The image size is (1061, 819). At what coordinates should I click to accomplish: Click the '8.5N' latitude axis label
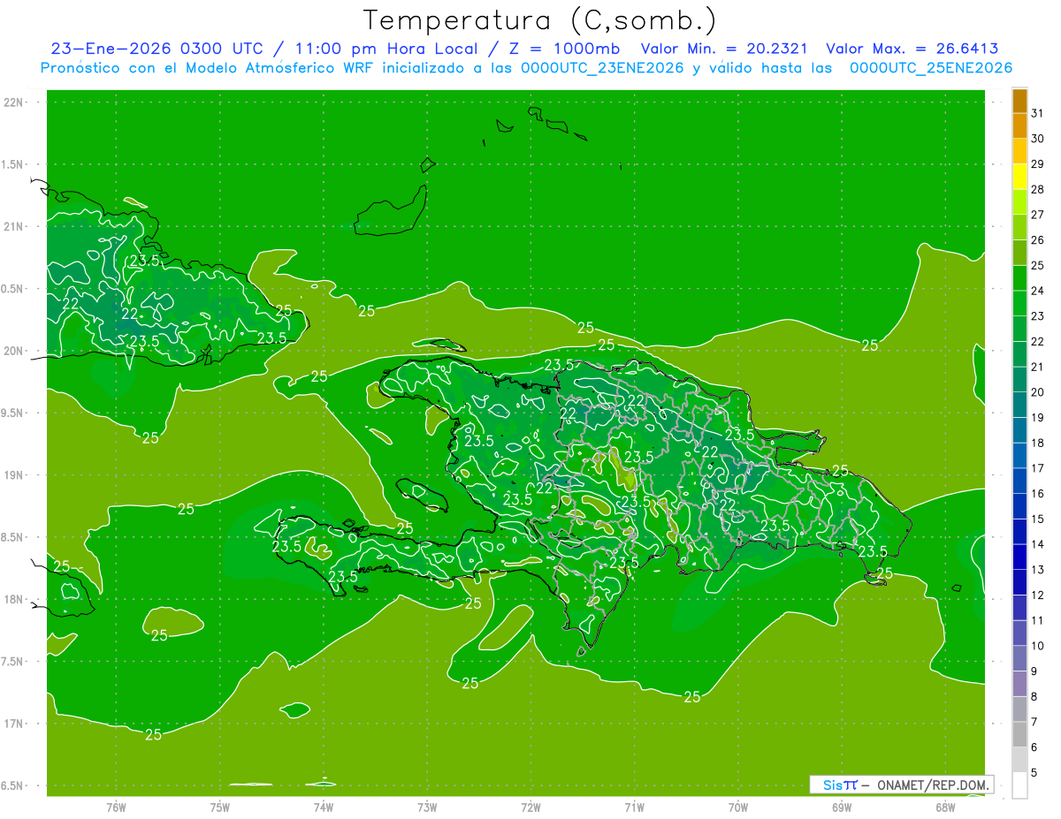coord(11,537)
